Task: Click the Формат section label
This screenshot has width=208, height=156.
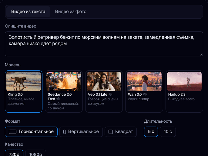Action: [x=12, y=121]
